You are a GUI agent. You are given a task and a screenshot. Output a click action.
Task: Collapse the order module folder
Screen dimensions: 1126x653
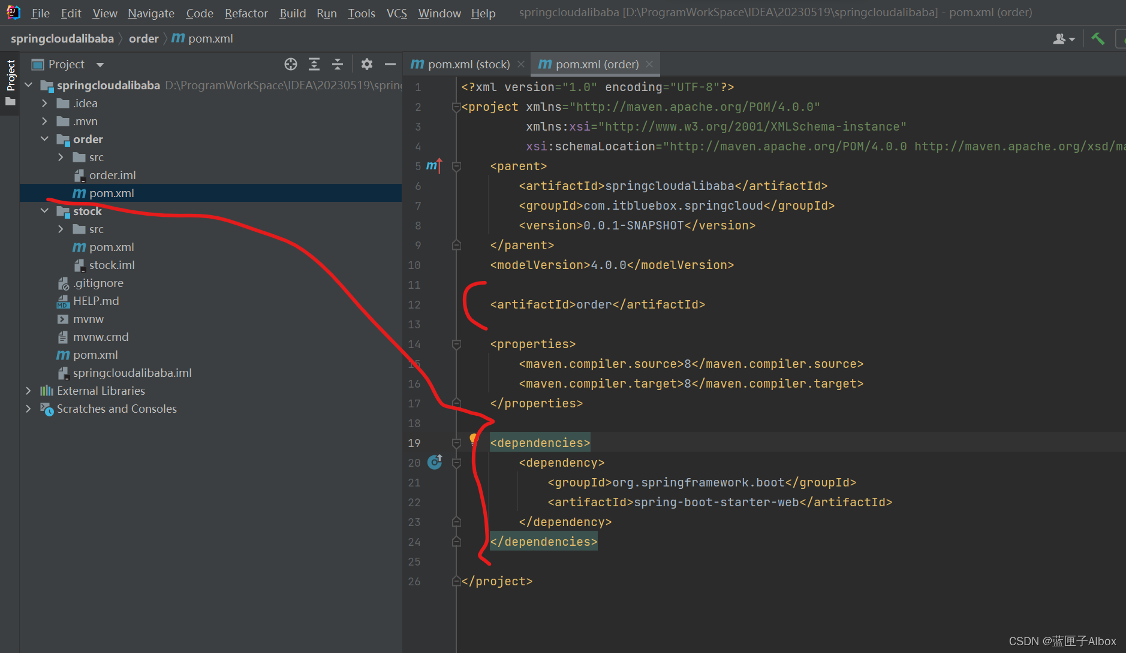44,139
